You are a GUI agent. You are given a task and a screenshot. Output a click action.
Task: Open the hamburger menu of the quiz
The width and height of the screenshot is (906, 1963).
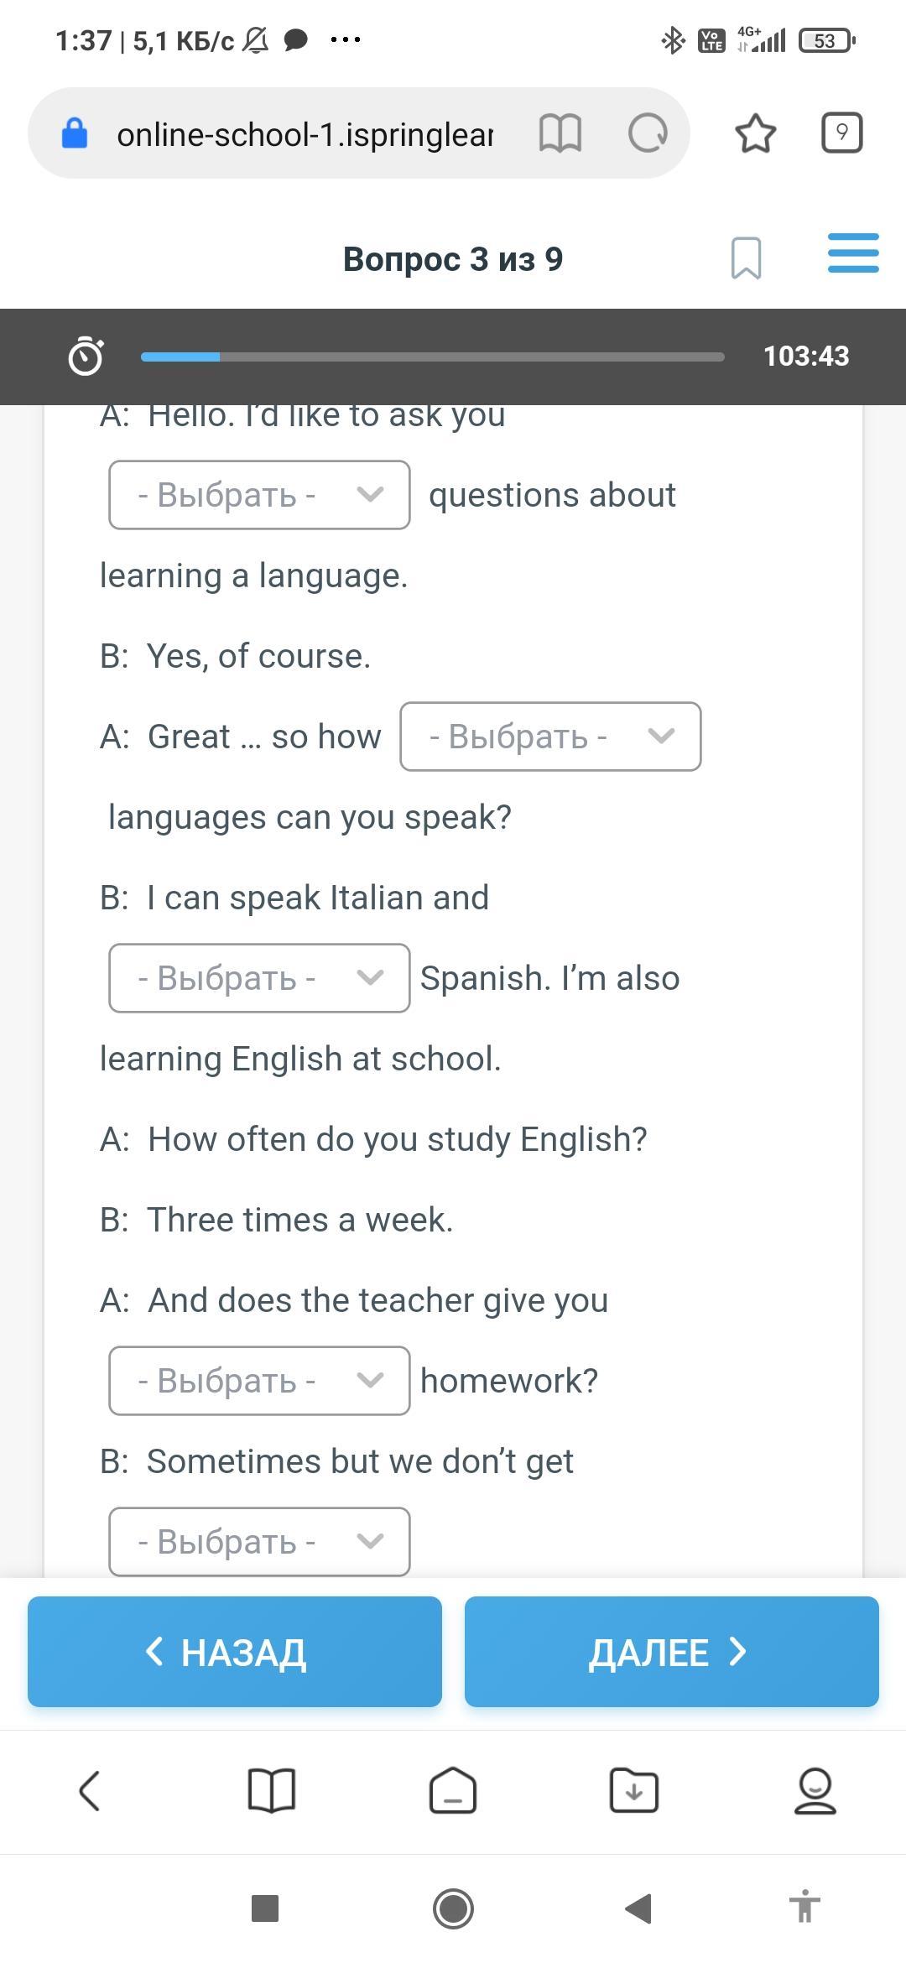pyautogui.click(x=852, y=254)
